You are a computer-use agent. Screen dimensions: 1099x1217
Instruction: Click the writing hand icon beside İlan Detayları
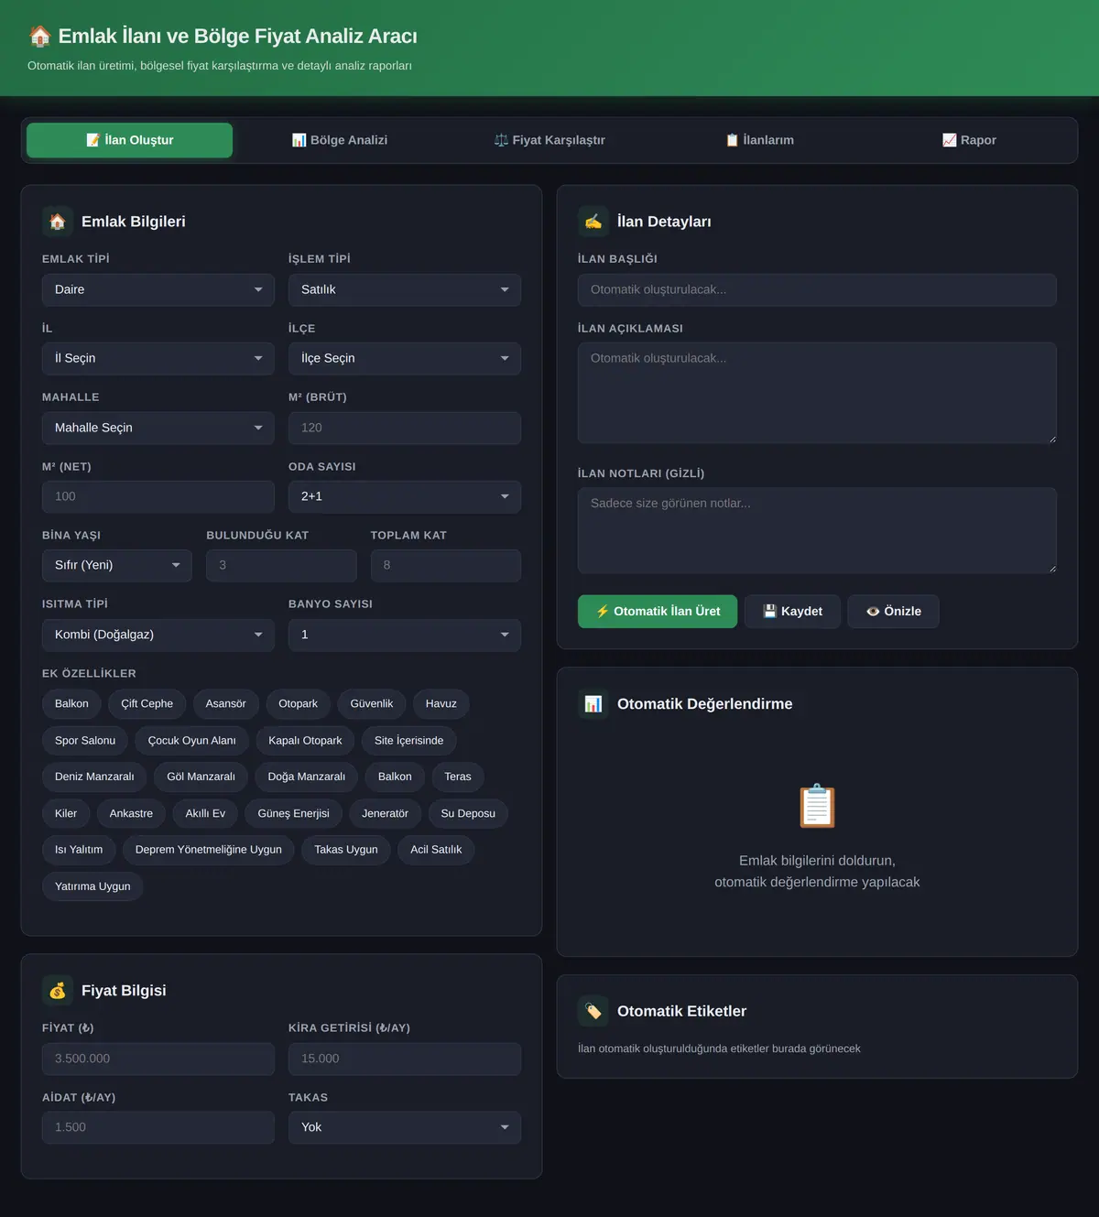pyautogui.click(x=593, y=222)
